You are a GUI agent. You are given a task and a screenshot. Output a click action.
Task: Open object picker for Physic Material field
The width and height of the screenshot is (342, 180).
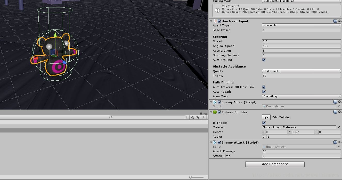(339, 127)
